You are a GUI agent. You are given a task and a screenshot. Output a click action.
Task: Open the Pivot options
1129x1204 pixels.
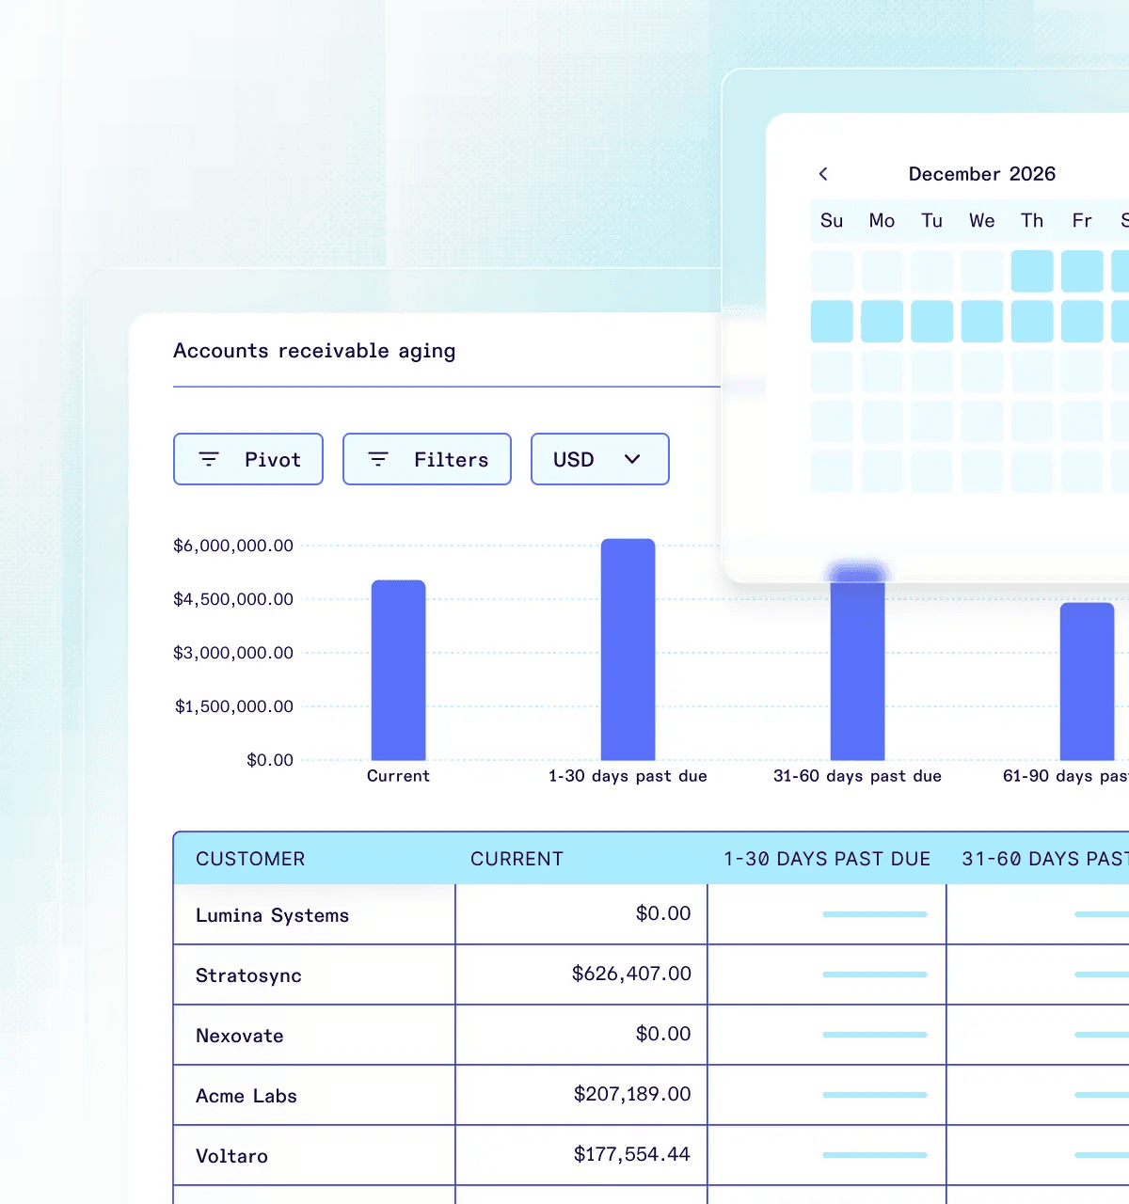(x=248, y=459)
